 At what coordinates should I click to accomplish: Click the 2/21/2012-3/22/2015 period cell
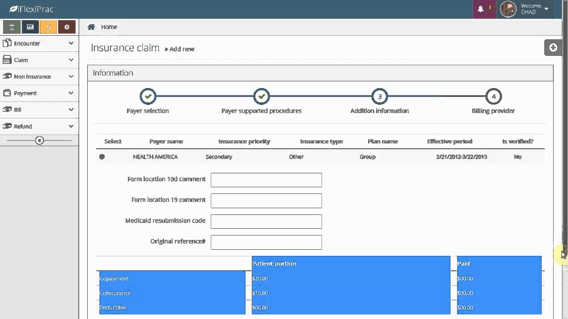[462, 157]
